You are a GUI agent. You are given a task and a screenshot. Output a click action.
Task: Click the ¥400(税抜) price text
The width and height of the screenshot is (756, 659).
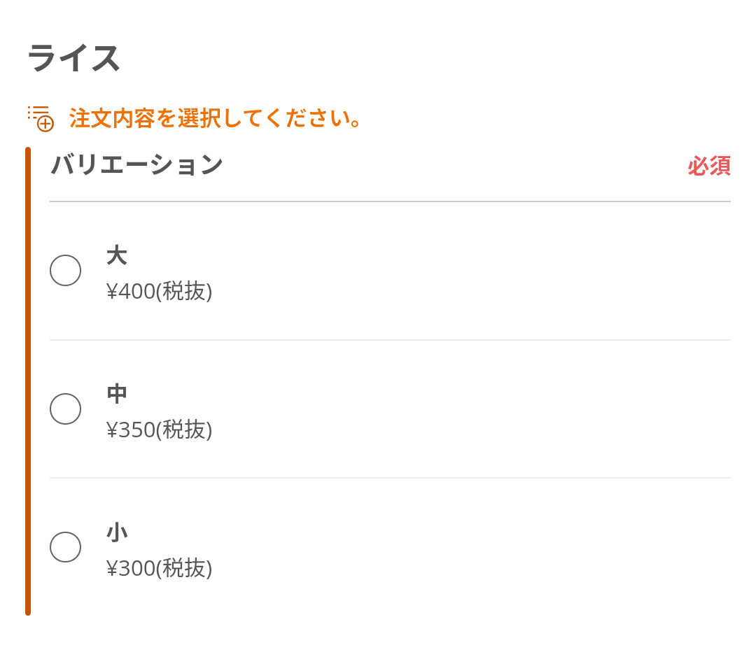pyautogui.click(x=159, y=292)
